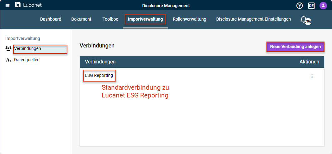Open the help question mark icon

(300, 6)
